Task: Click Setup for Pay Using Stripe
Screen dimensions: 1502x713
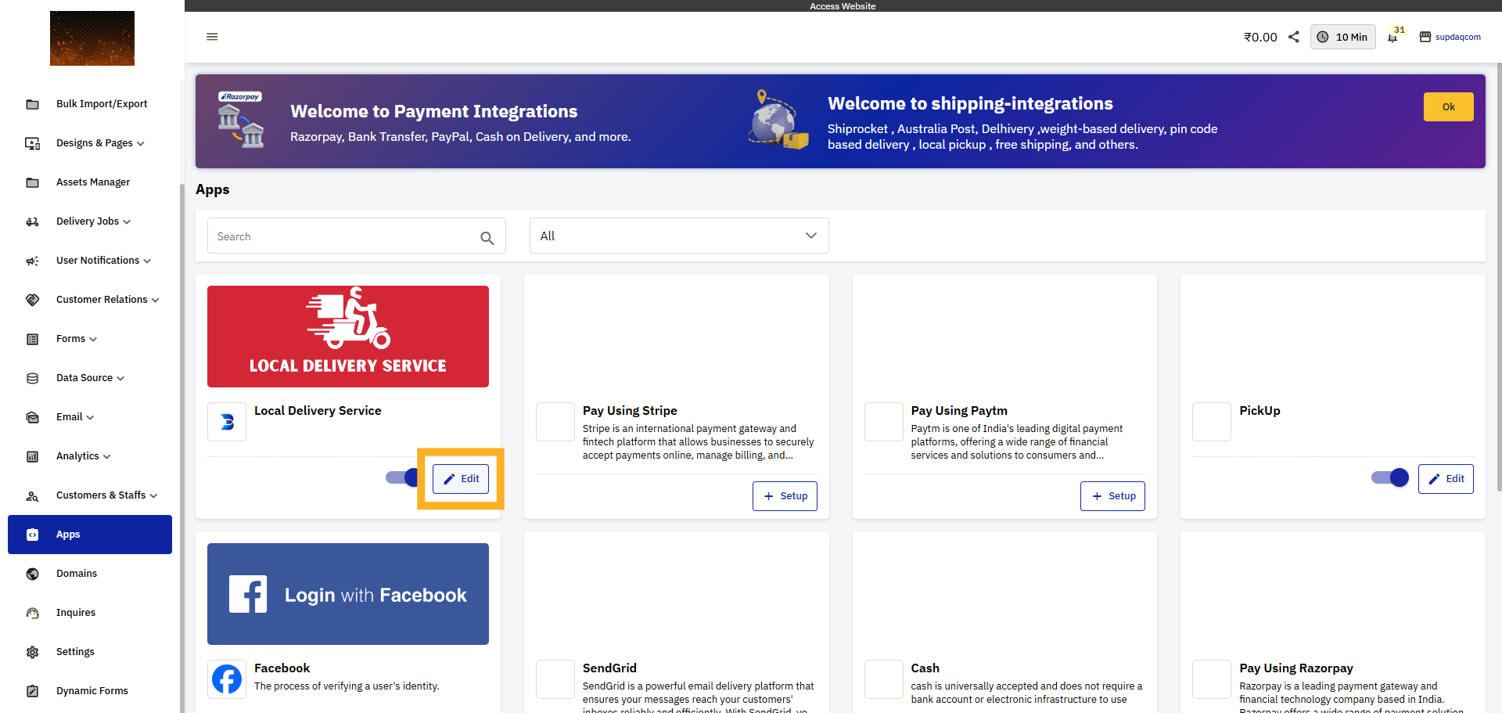Action: click(785, 496)
